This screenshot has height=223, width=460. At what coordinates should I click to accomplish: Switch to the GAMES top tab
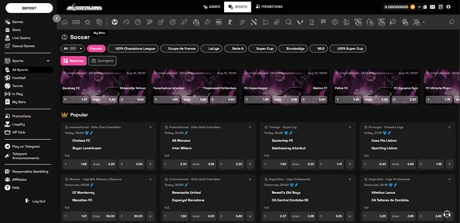tap(211, 7)
